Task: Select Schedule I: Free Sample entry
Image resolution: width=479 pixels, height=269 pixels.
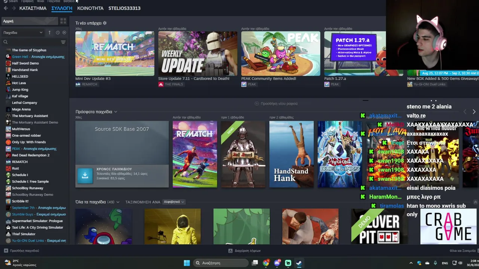Action: (30, 182)
